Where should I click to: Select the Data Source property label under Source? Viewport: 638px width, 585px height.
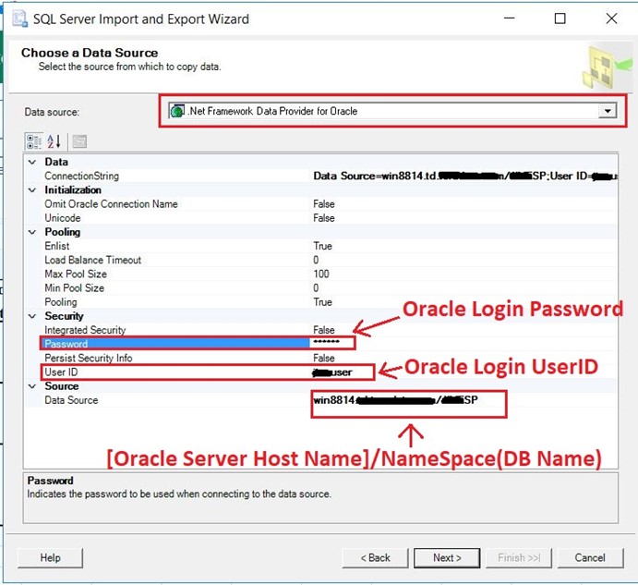pos(71,400)
